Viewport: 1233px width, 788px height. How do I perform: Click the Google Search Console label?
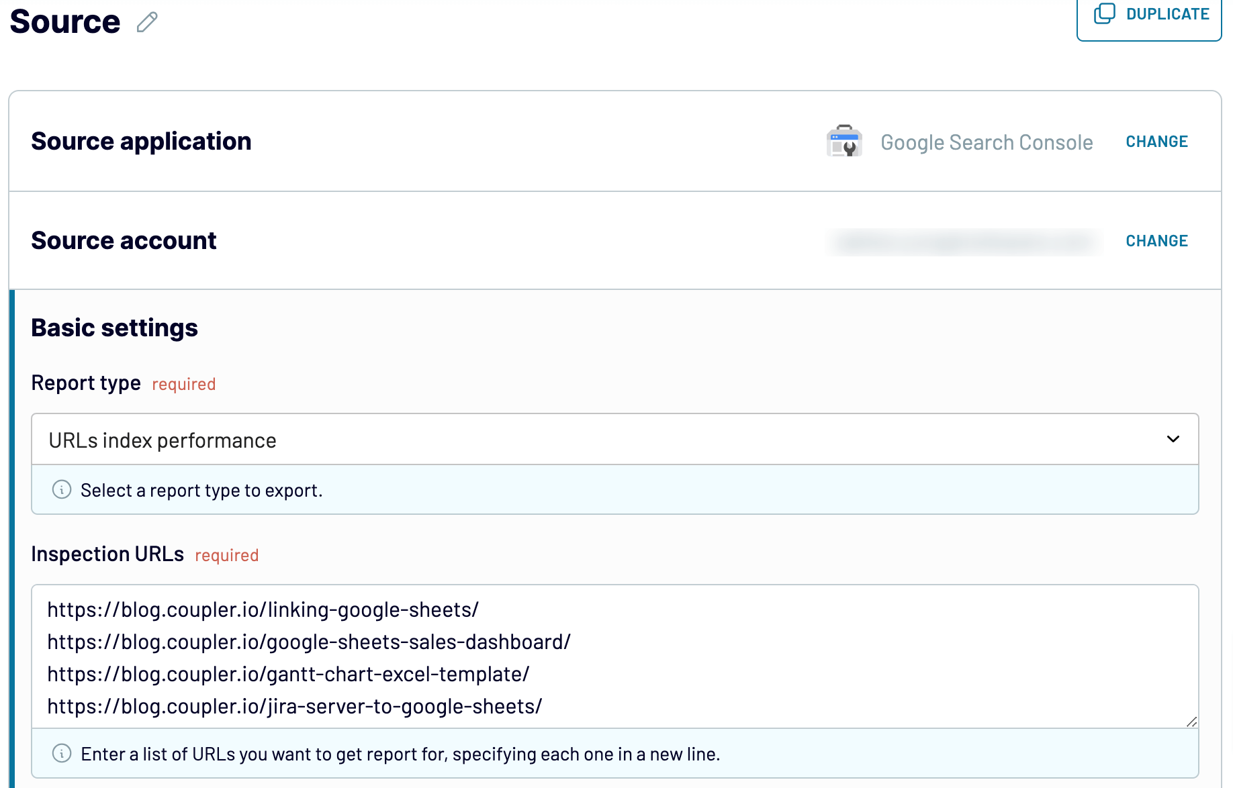pyautogui.click(x=987, y=142)
